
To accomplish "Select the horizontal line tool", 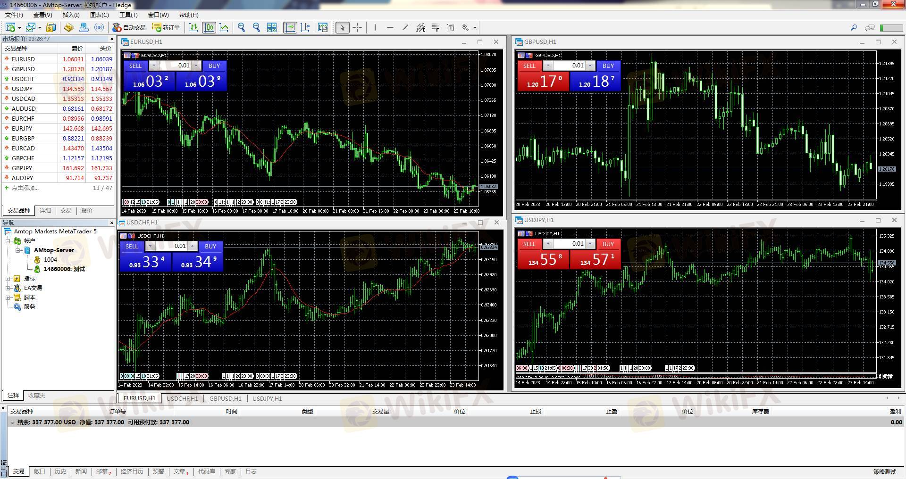I will click(x=390, y=27).
